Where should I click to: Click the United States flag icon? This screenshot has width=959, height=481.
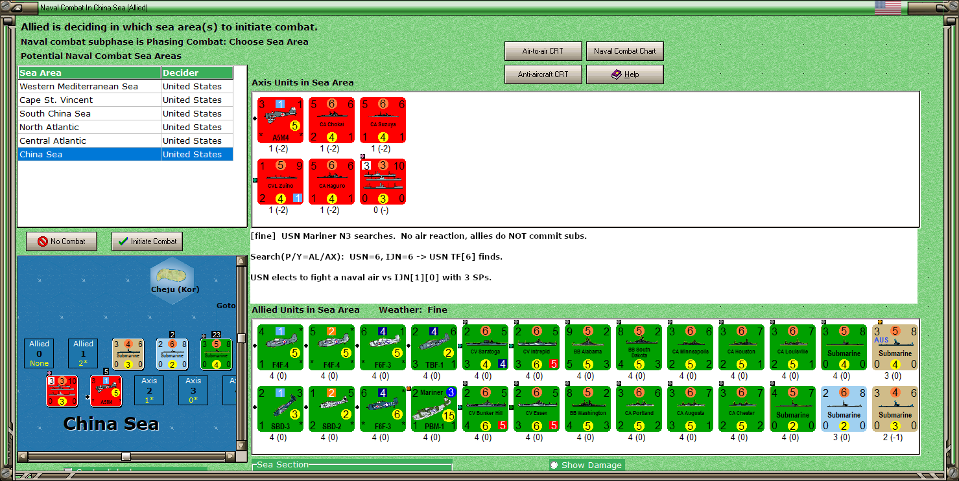click(888, 8)
